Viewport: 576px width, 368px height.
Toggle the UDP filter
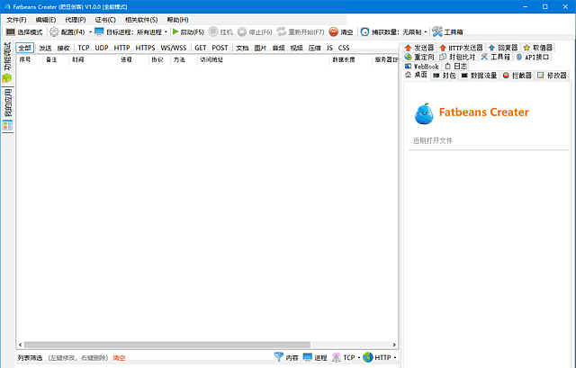click(x=102, y=48)
